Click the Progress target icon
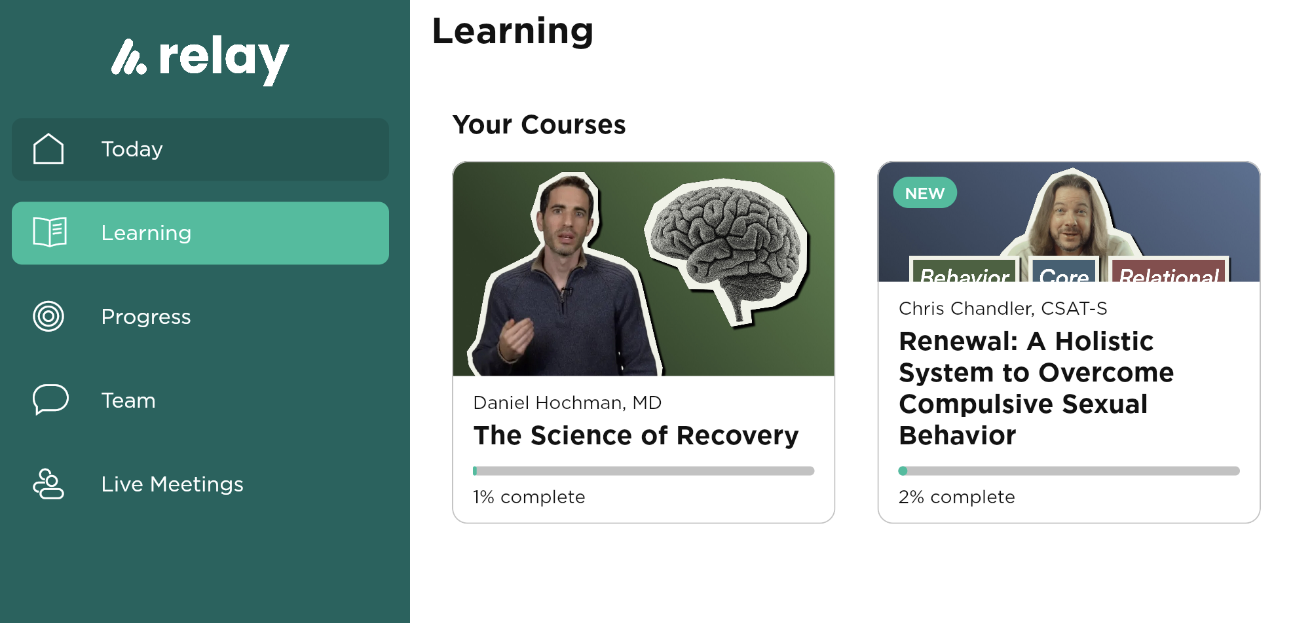Viewport: 1293px width, 623px height. point(48,316)
